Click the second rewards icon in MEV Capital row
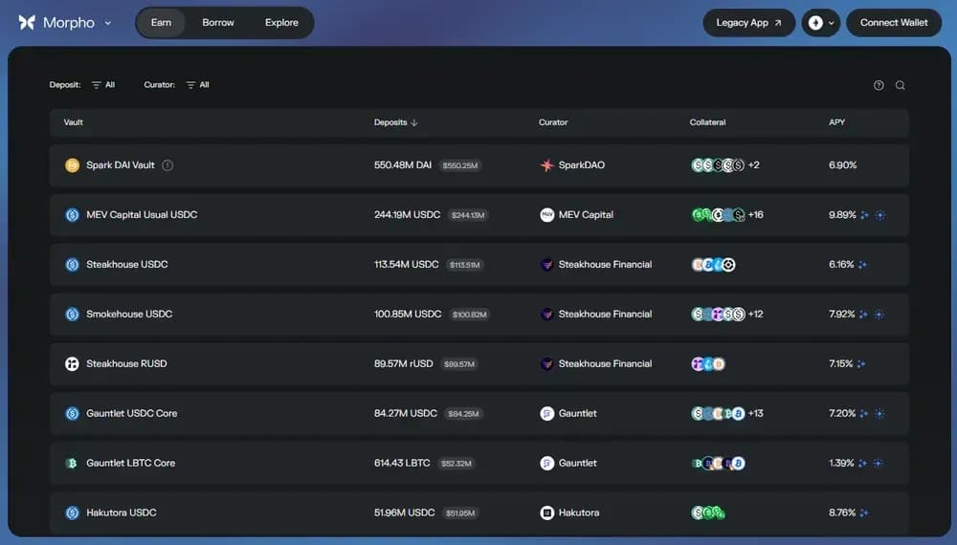This screenshot has height=545, width=957. (880, 215)
